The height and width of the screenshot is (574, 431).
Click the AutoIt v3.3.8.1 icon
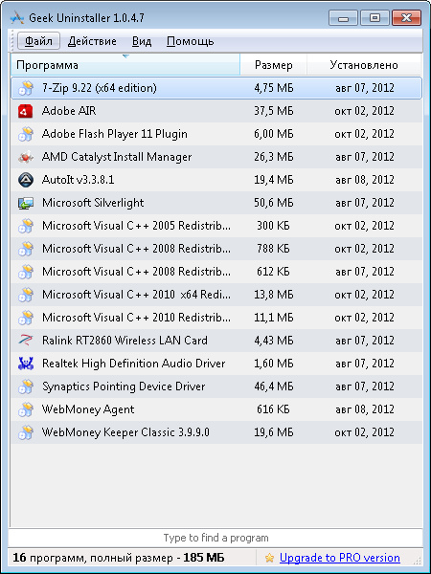25,180
